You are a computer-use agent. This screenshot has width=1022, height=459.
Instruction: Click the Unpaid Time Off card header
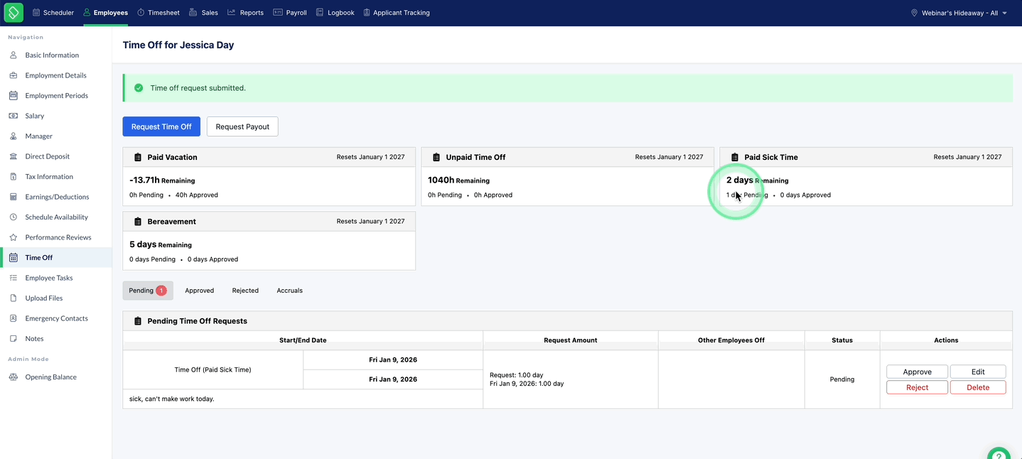point(567,157)
